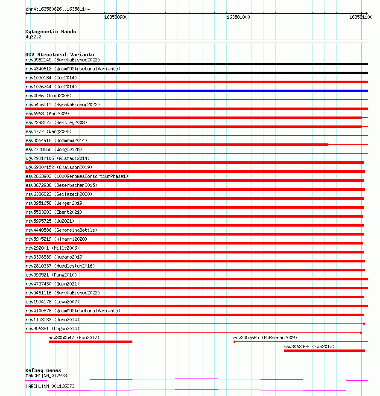
Task: Select nsv5461116 (ByrskaBishop2022) label
Action: (x=63, y=293)
